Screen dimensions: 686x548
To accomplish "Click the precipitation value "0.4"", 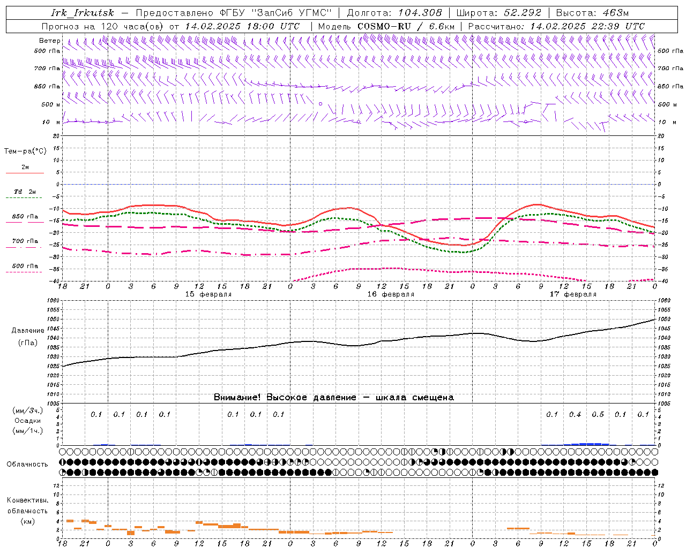I will pos(575,414).
